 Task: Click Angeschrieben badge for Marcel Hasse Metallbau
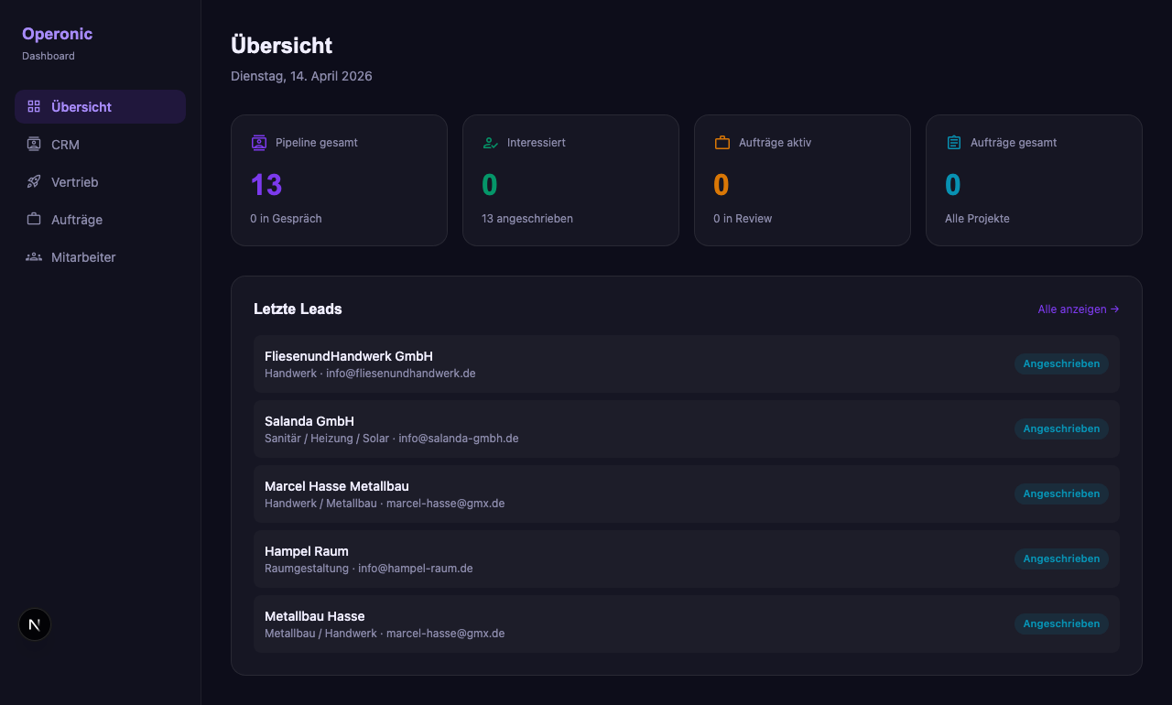coord(1061,493)
